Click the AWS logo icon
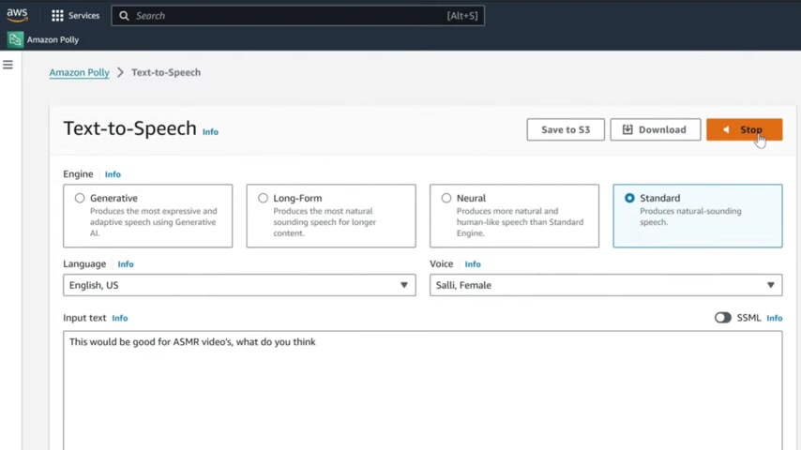801x450 pixels. [18, 15]
